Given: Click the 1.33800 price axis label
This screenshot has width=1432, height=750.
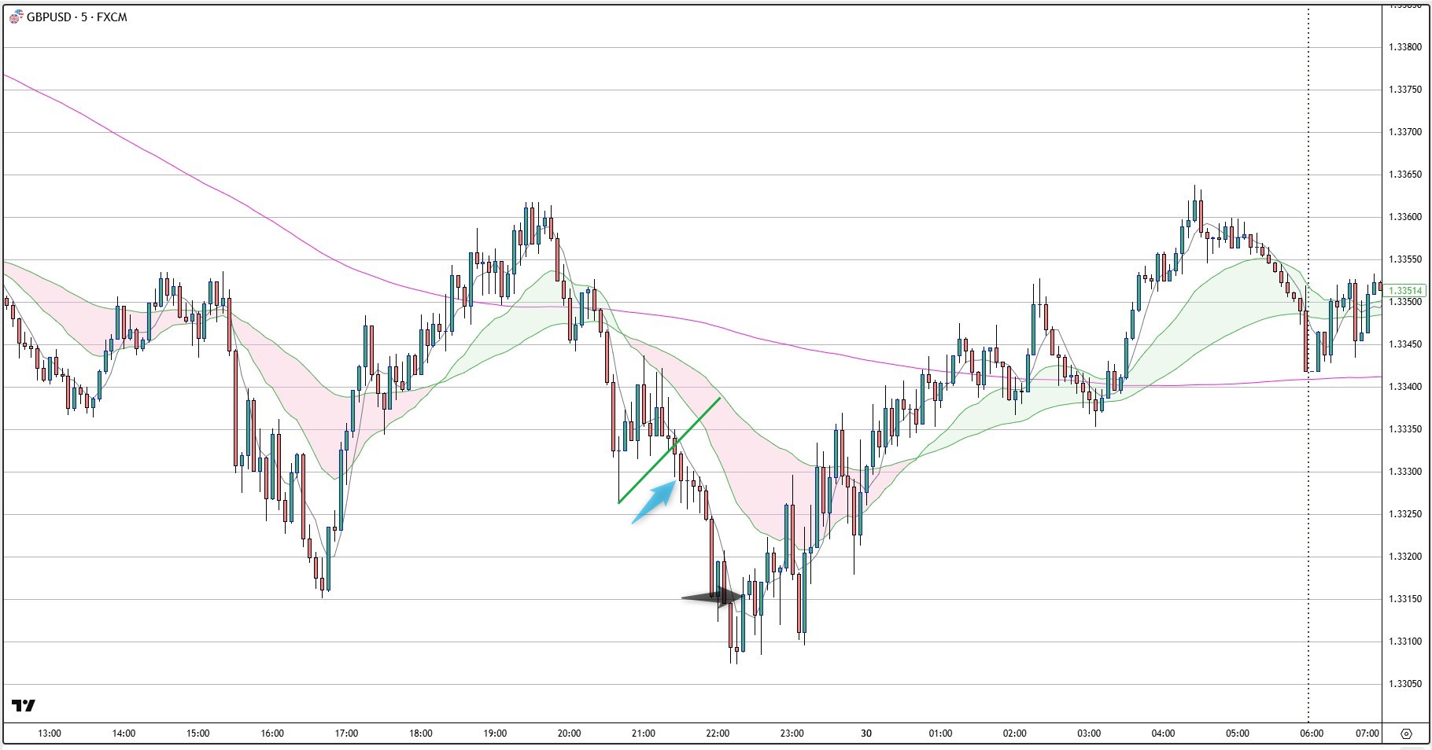Looking at the screenshot, I should (x=1404, y=47).
